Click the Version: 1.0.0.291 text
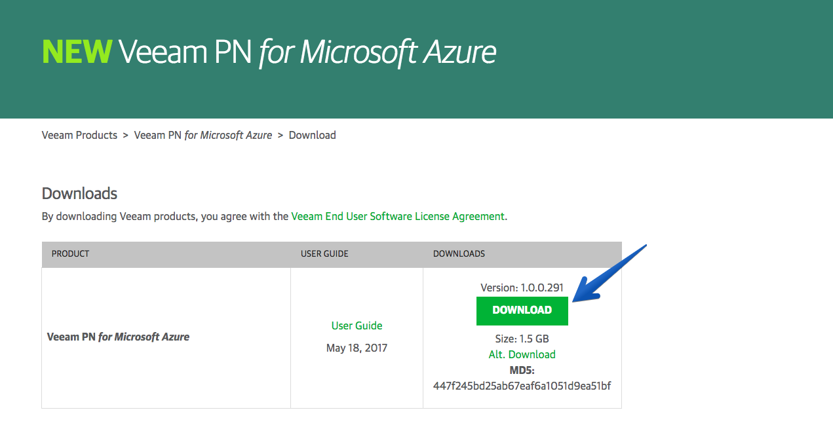This screenshot has height=427, width=833. tap(522, 288)
